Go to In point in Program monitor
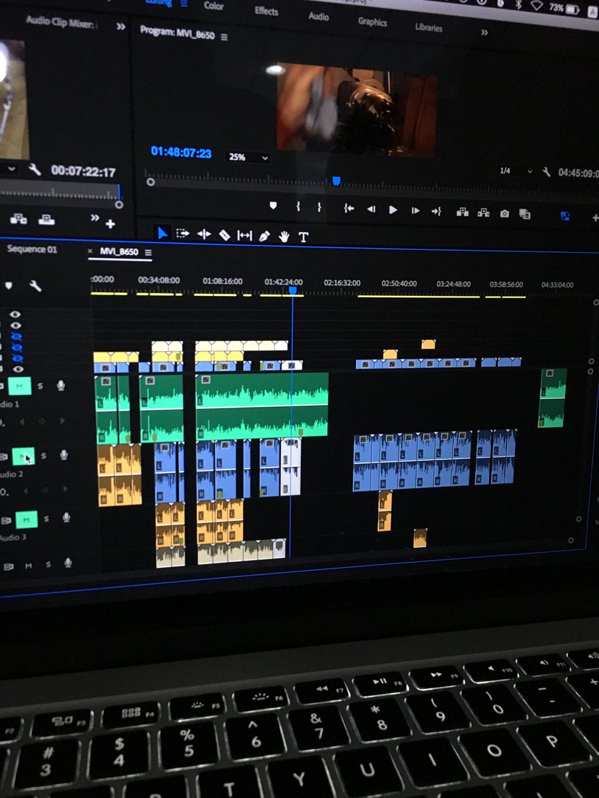The image size is (599, 798). pyautogui.click(x=348, y=209)
